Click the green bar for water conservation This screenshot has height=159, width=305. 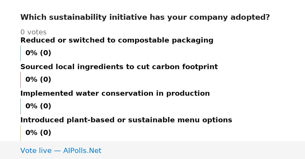20,106
